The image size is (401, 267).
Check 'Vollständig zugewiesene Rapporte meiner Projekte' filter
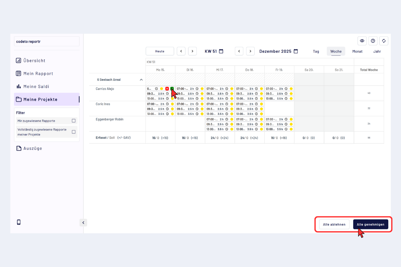tap(74, 132)
